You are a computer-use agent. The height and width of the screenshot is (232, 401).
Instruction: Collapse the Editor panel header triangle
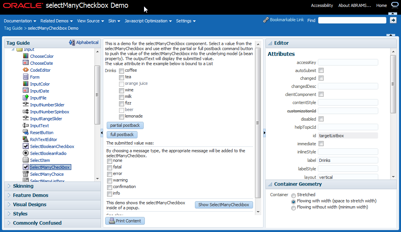click(x=270, y=43)
